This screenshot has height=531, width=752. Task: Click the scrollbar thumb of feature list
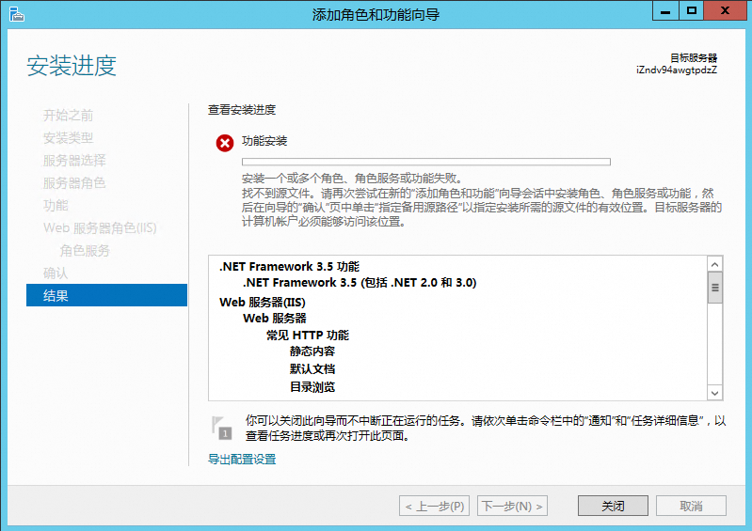pos(714,288)
